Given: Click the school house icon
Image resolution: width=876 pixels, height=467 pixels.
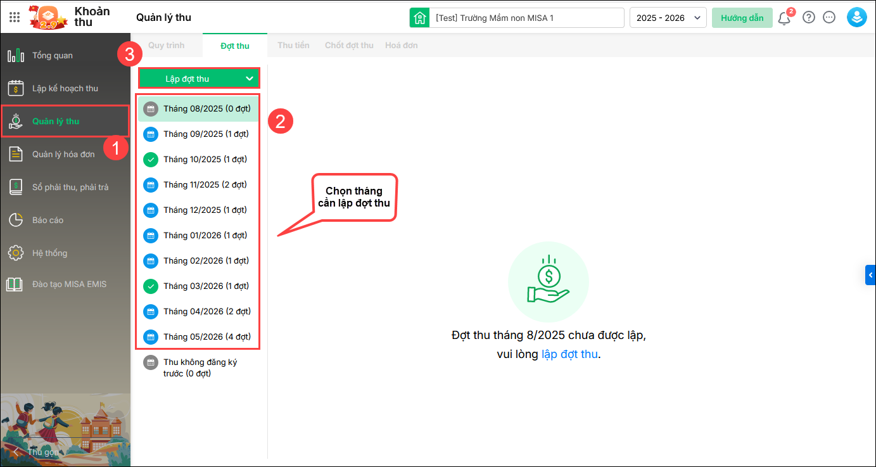Looking at the screenshot, I should coord(419,18).
